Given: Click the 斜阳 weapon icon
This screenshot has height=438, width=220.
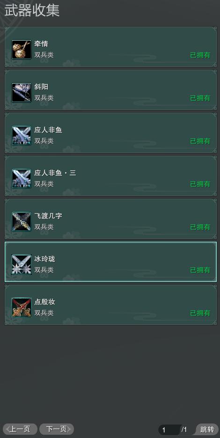Looking at the screenshot, I should [22, 93].
